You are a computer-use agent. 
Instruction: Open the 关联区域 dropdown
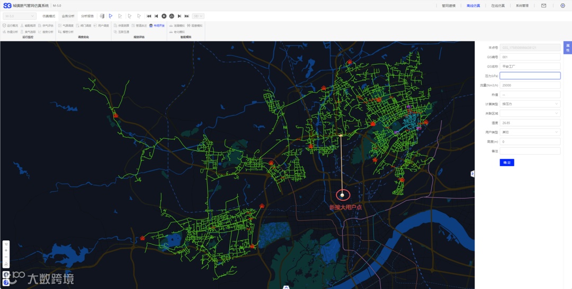530,113
